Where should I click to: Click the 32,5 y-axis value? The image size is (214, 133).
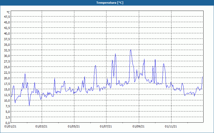[x=7, y=50]
